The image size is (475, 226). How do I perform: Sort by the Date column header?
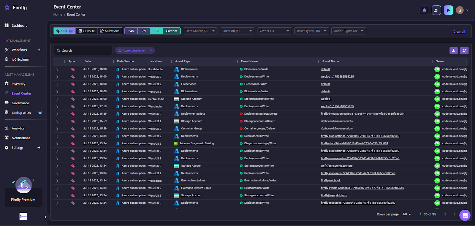(88, 61)
